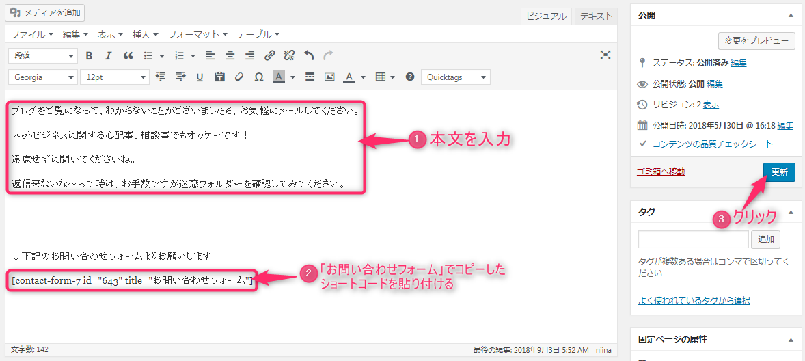
Task: Click ゴミ箱へ移動 link
Action: tap(660, 172)
